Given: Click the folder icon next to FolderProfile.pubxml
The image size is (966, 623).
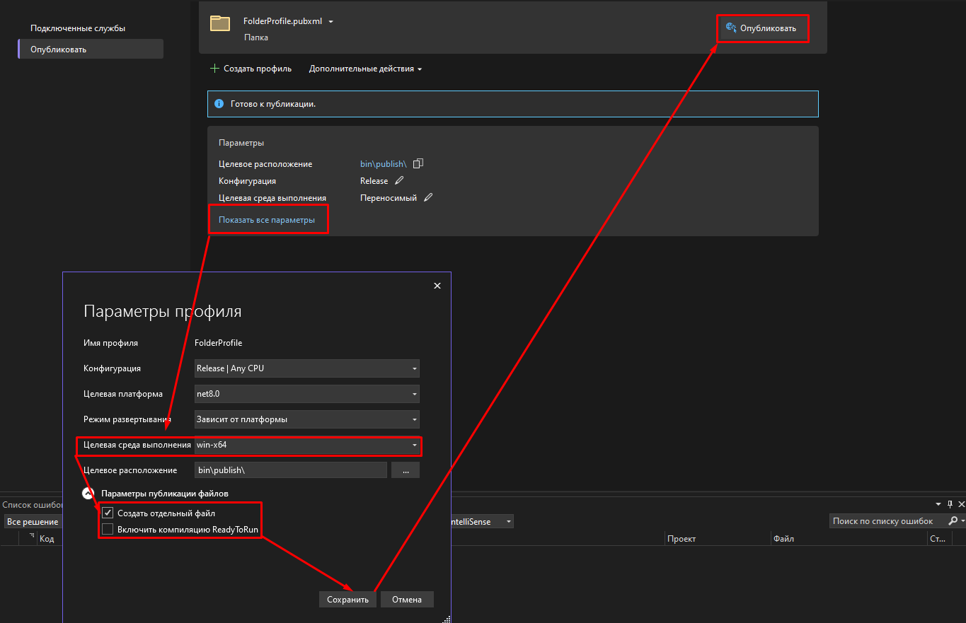Looking at the screenshot, I should pyautogui.click(x=220, y=23).
